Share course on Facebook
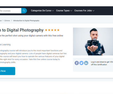Viewport: 113px width, 96px height. pyautogui.click(x=77, y=63)
